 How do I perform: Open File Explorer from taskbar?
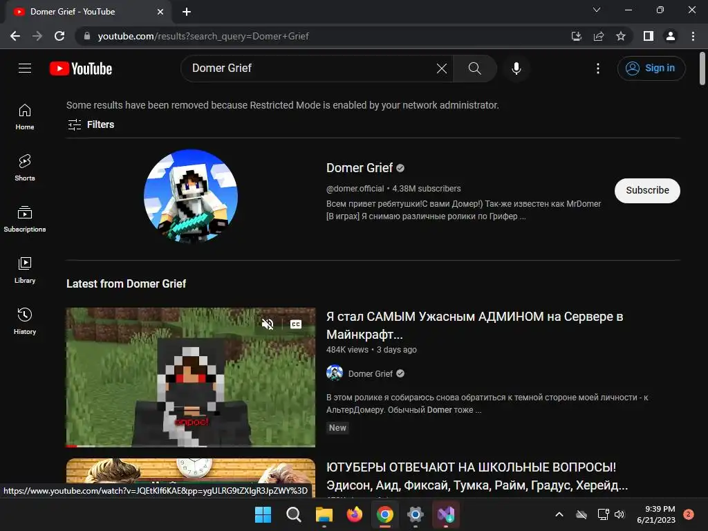click(x=324, y=514)
